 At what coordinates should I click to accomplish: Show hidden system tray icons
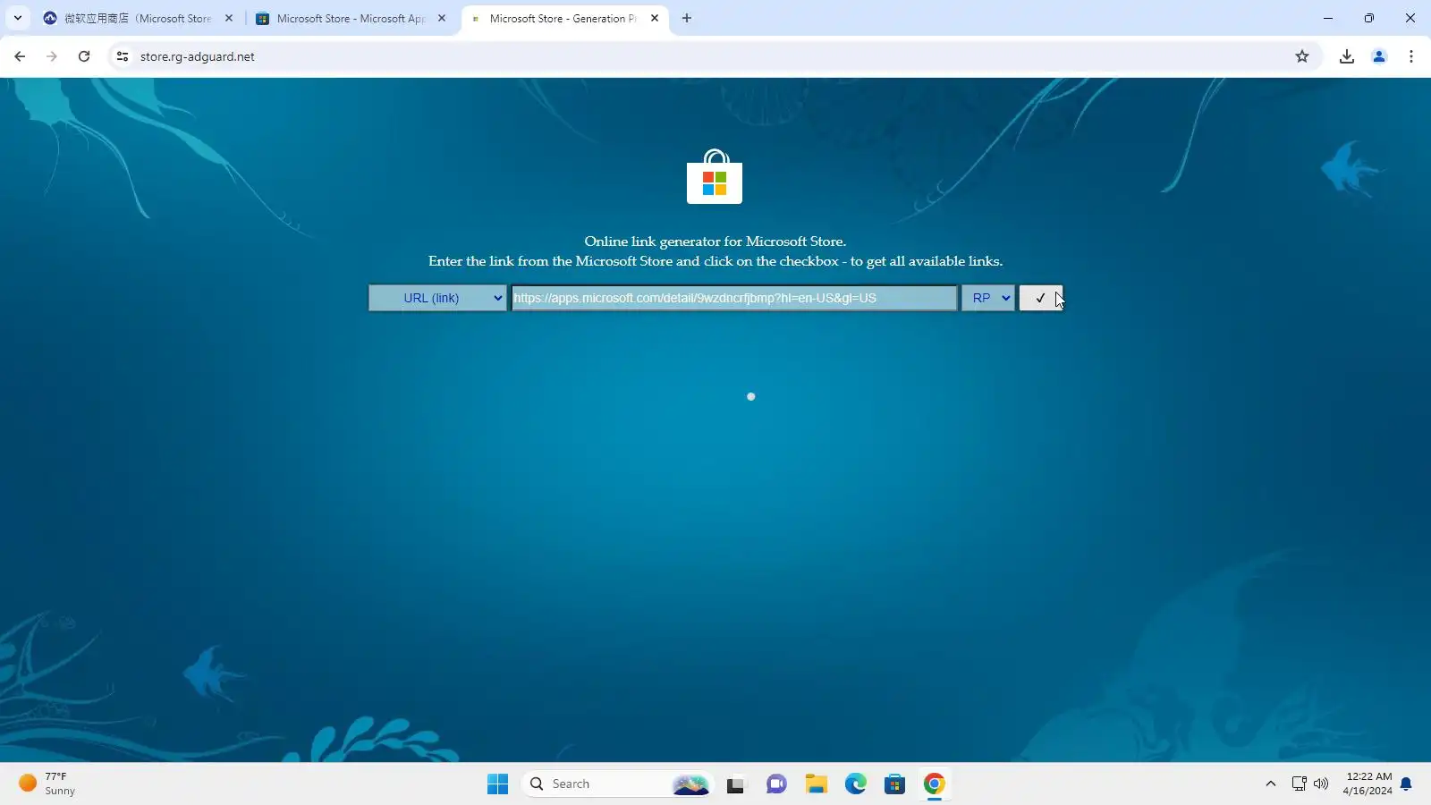click(1270, 784)
